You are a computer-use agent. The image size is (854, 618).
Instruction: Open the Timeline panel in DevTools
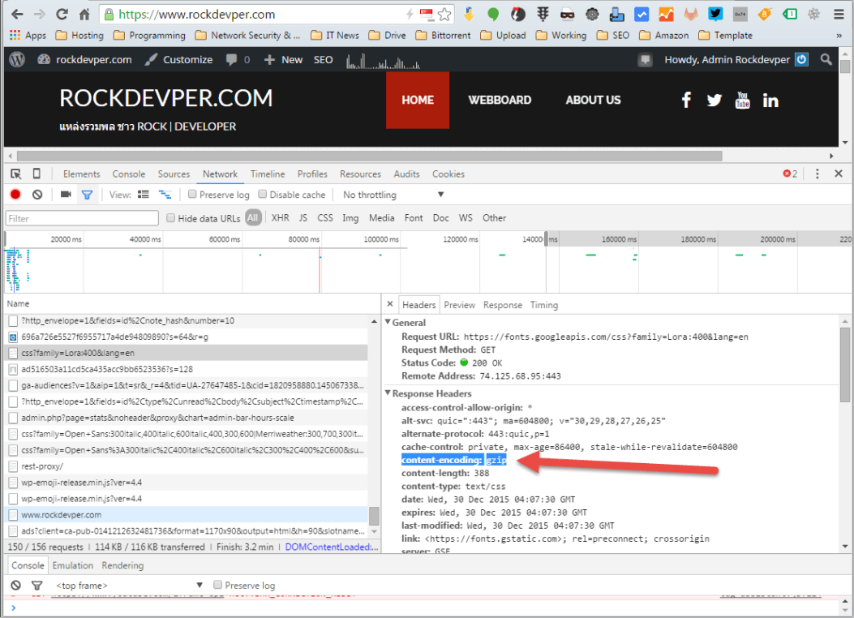pyautogui.click(x=268, y=174)
